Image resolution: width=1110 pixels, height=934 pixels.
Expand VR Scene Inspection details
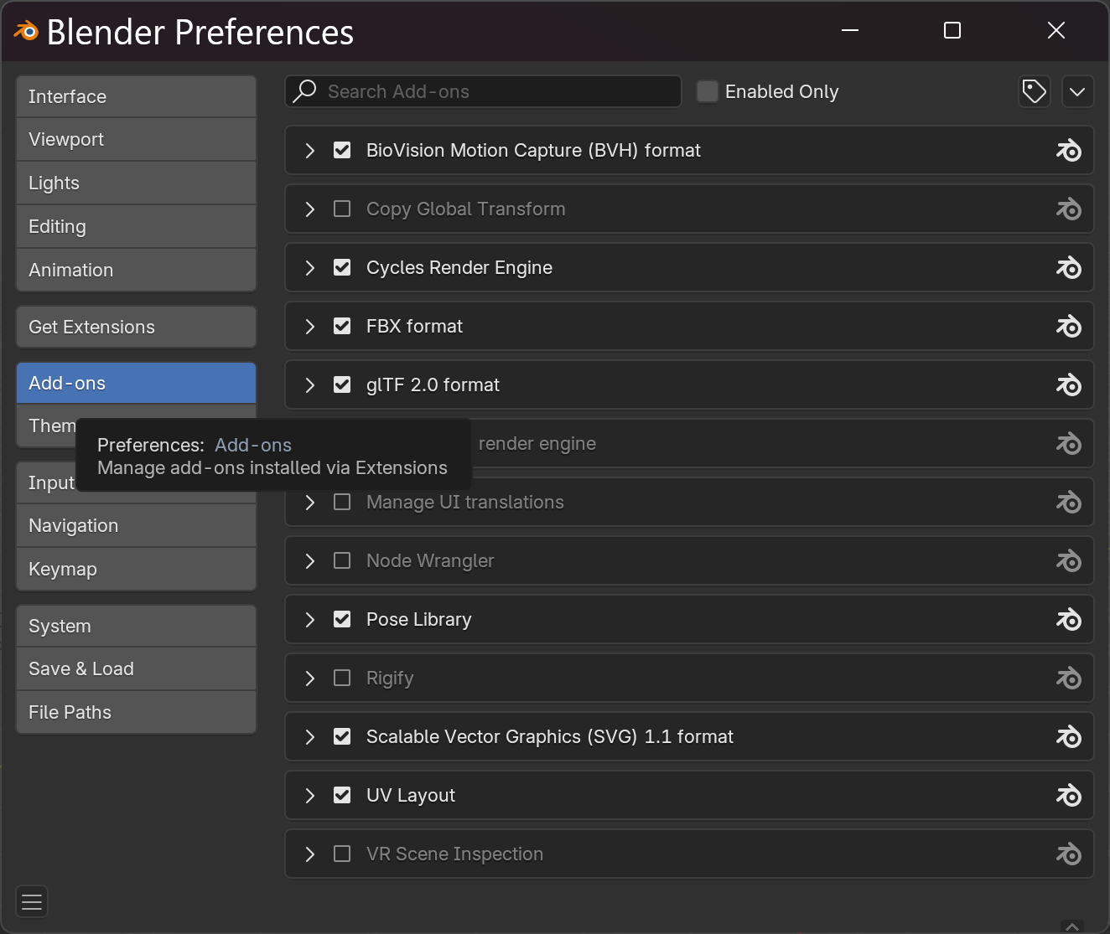(310, 854)
